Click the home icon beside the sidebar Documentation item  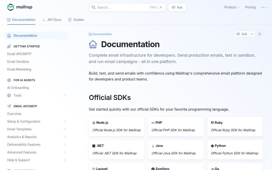9,36
